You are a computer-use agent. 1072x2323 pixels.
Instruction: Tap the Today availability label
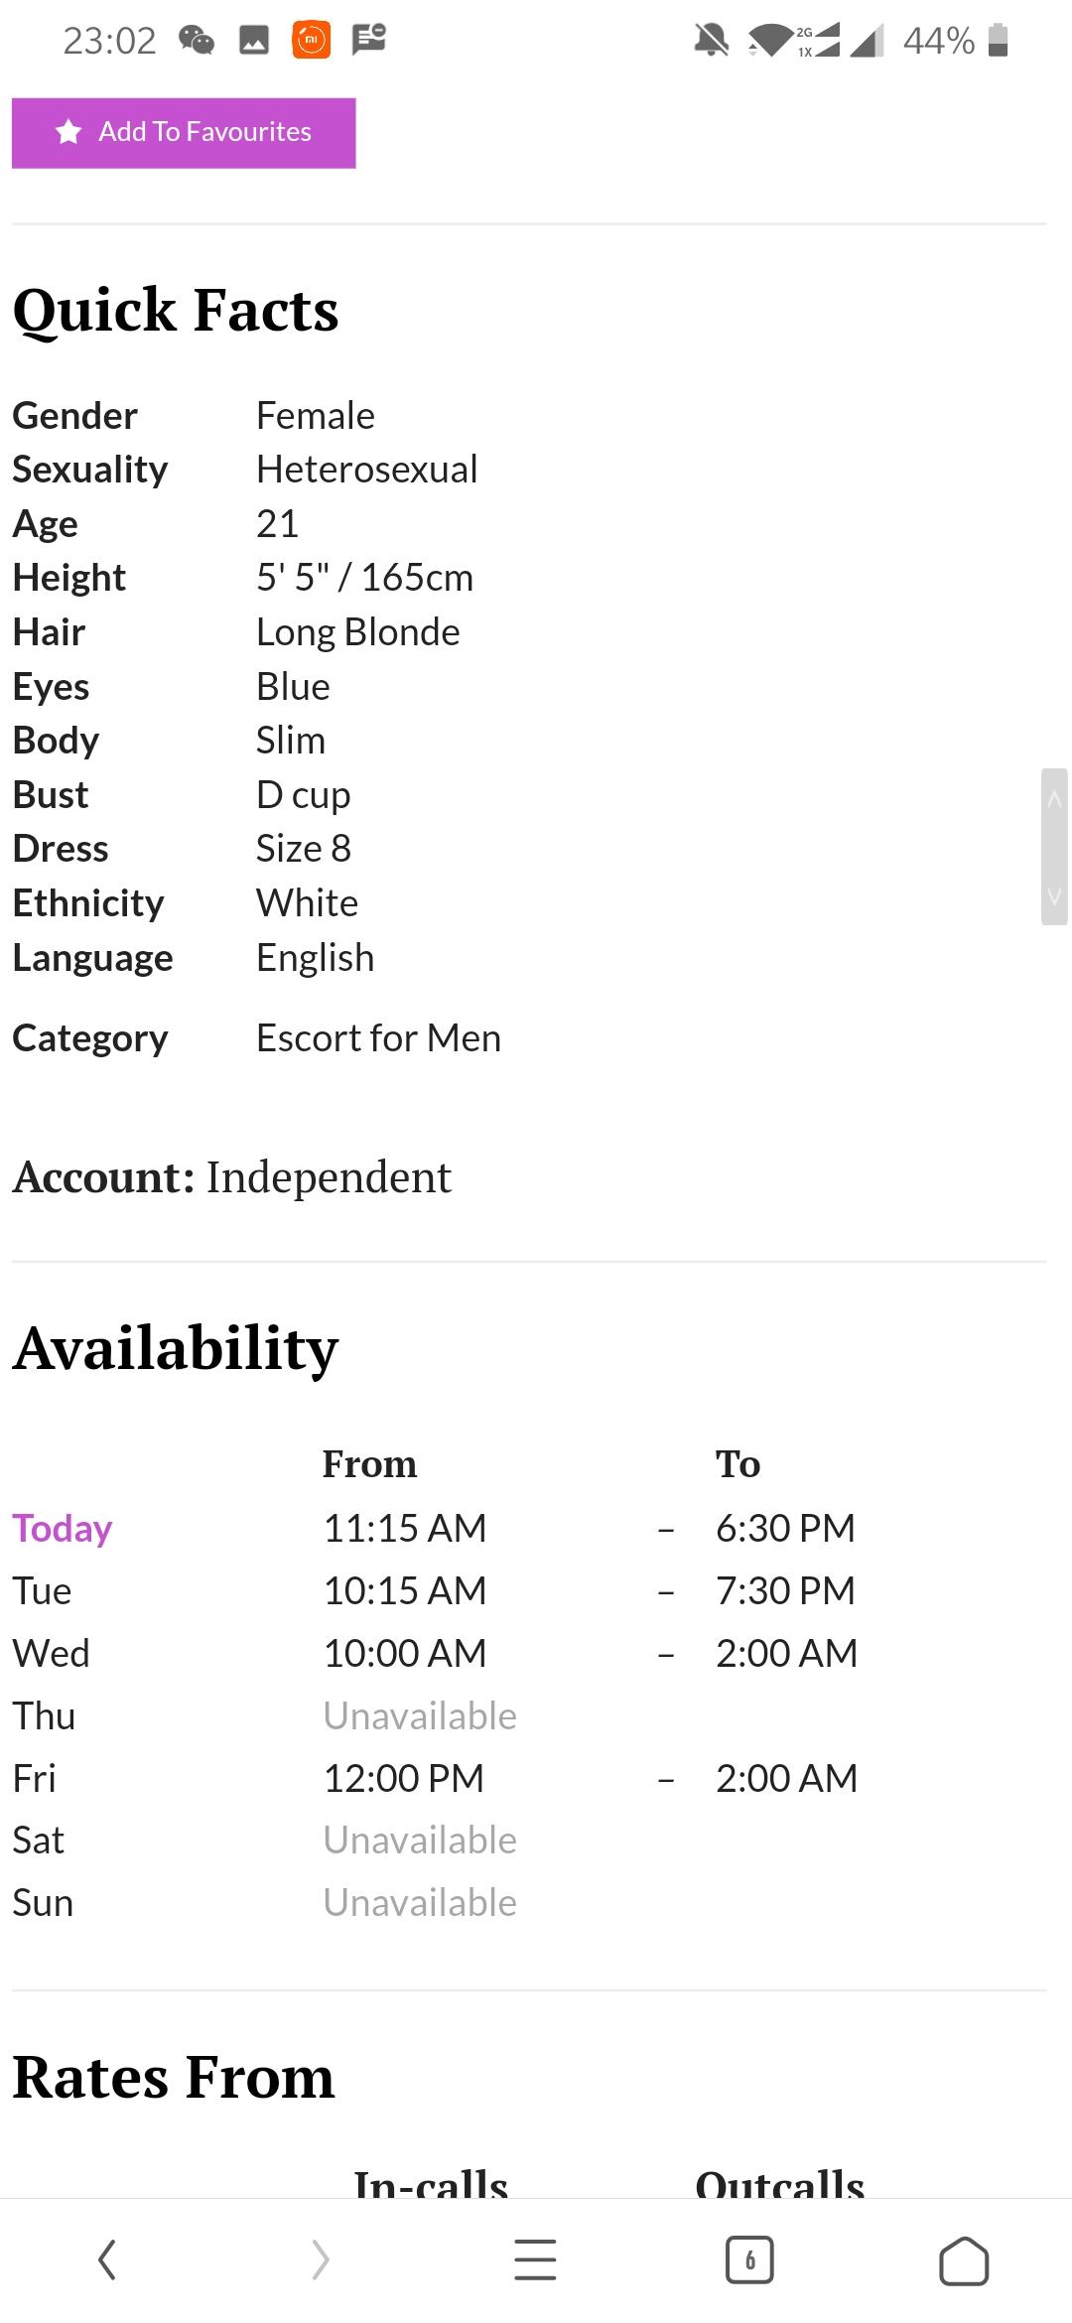coord(62,1529)
